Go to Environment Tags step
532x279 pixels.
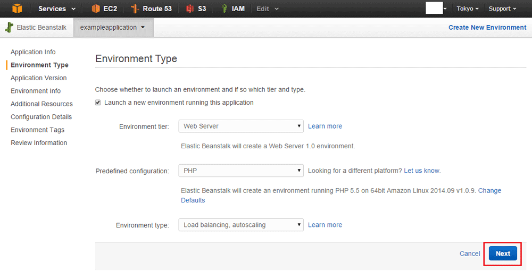point(37,130)
